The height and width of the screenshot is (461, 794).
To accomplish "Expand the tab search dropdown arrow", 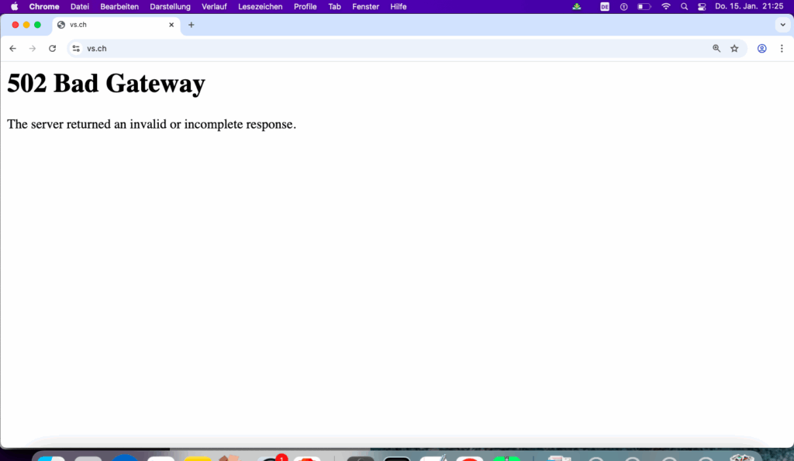I will [x=782, y=25].
